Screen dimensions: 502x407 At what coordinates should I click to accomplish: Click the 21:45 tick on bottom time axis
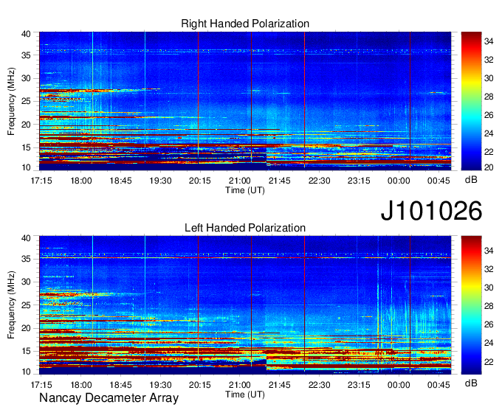point(280,385)
